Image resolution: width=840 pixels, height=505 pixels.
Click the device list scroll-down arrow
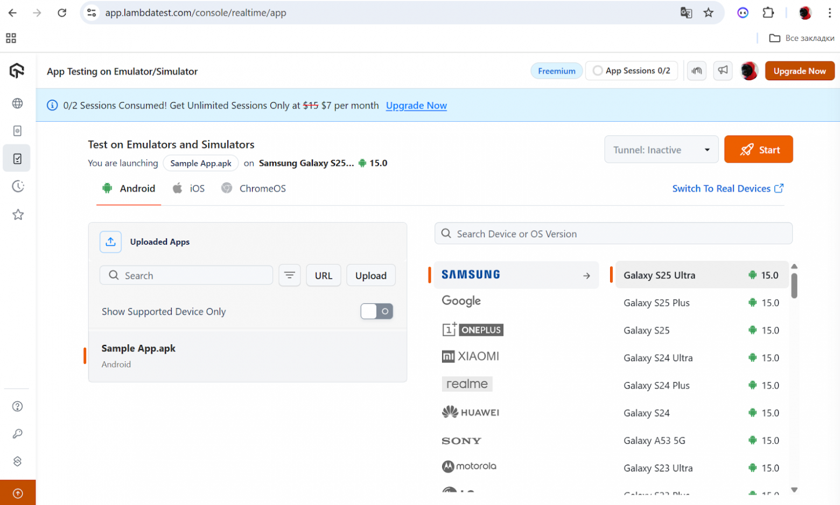pos(794,489)
